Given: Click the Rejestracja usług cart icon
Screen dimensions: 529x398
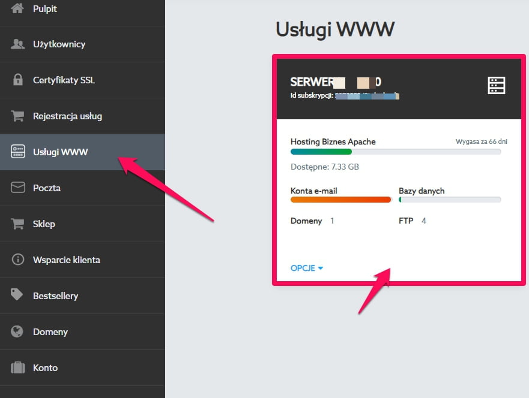Looking at the screenshot, I should coord(17,116).
